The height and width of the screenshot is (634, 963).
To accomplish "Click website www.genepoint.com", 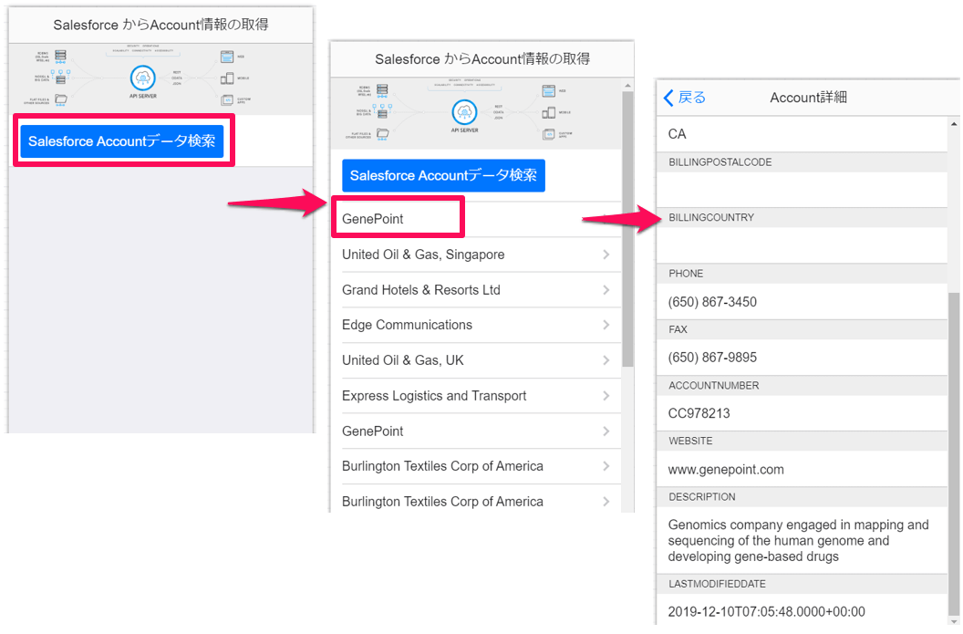I will pos(726,470).
